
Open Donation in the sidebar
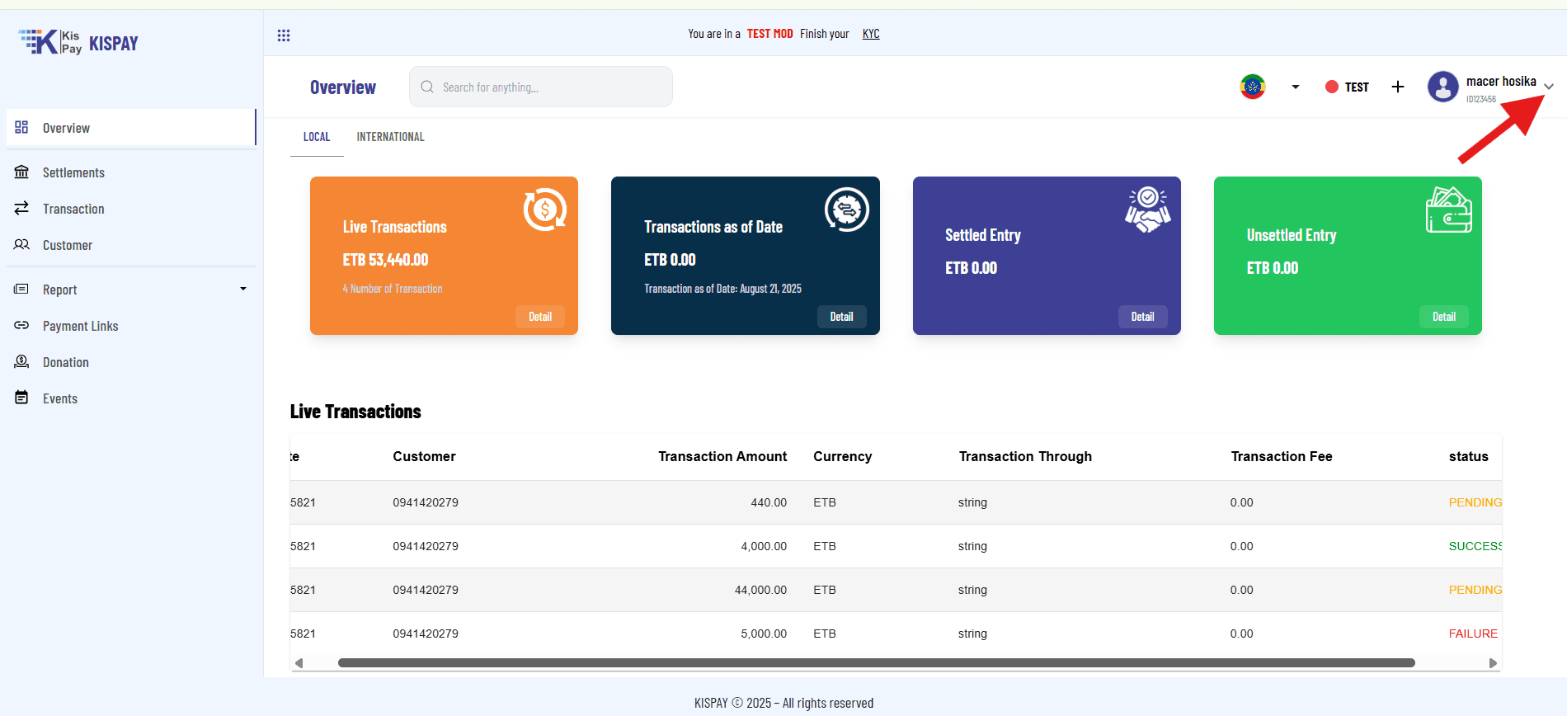tap(132, 362)
